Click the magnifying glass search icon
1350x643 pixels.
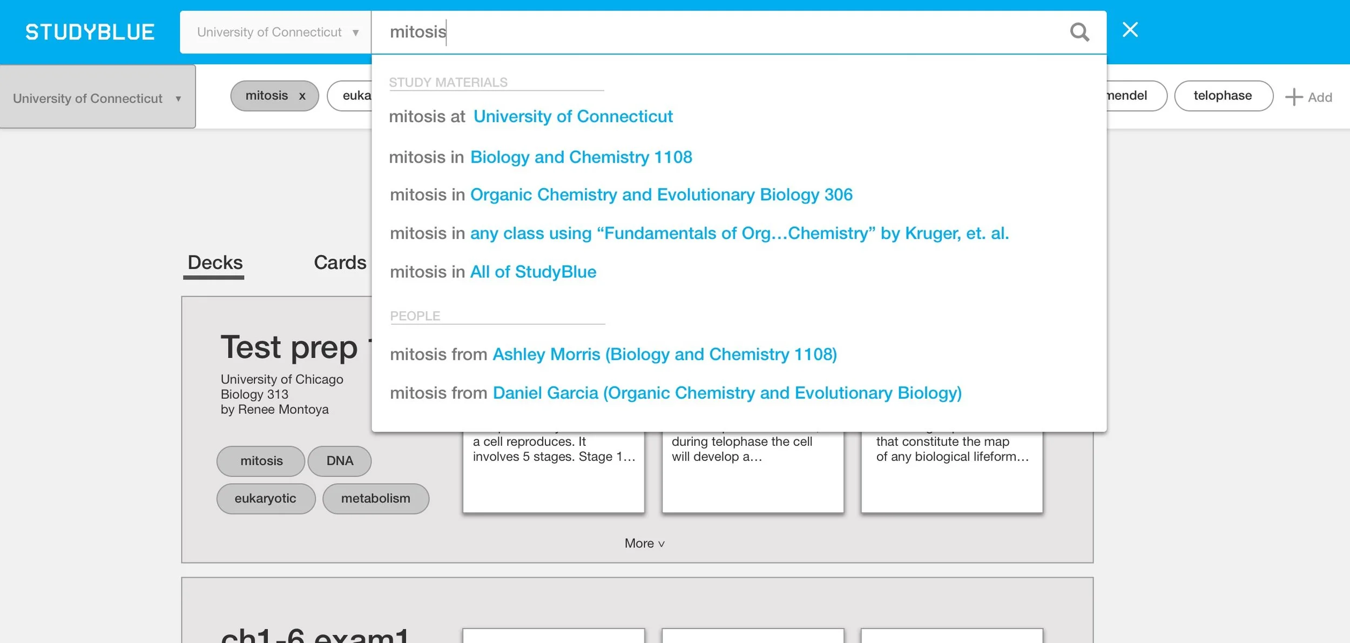1079,32
